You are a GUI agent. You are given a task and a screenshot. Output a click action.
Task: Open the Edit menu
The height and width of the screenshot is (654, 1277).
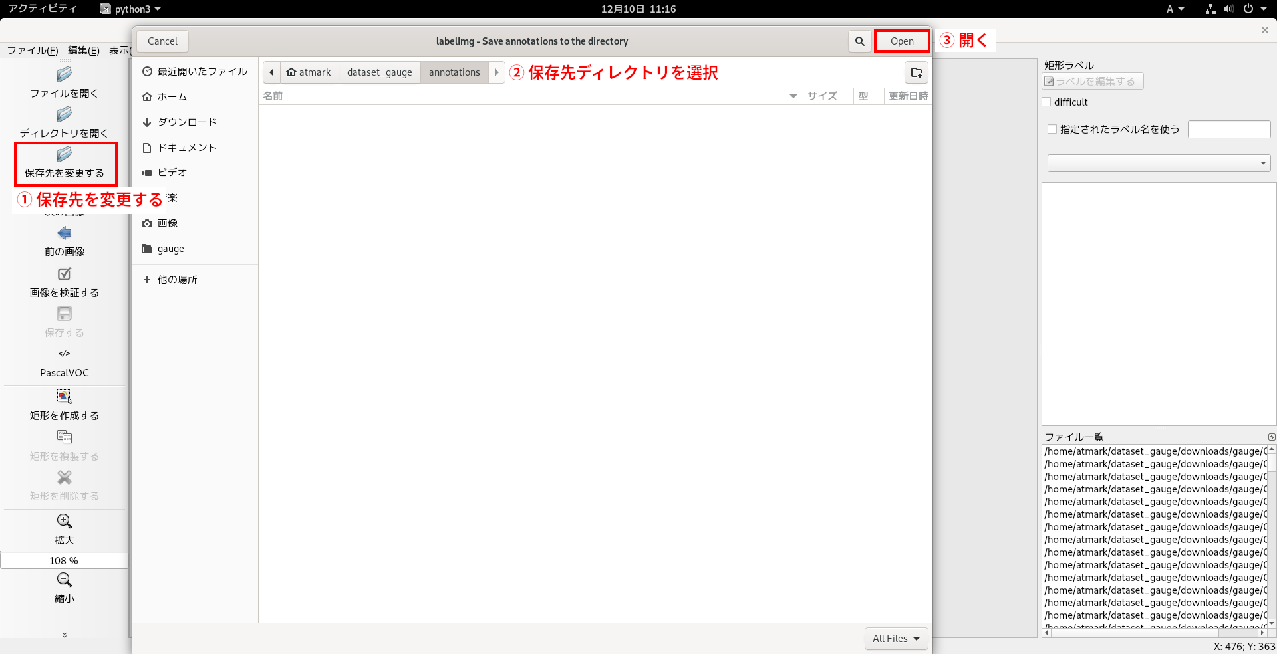(x=84, y=51)
